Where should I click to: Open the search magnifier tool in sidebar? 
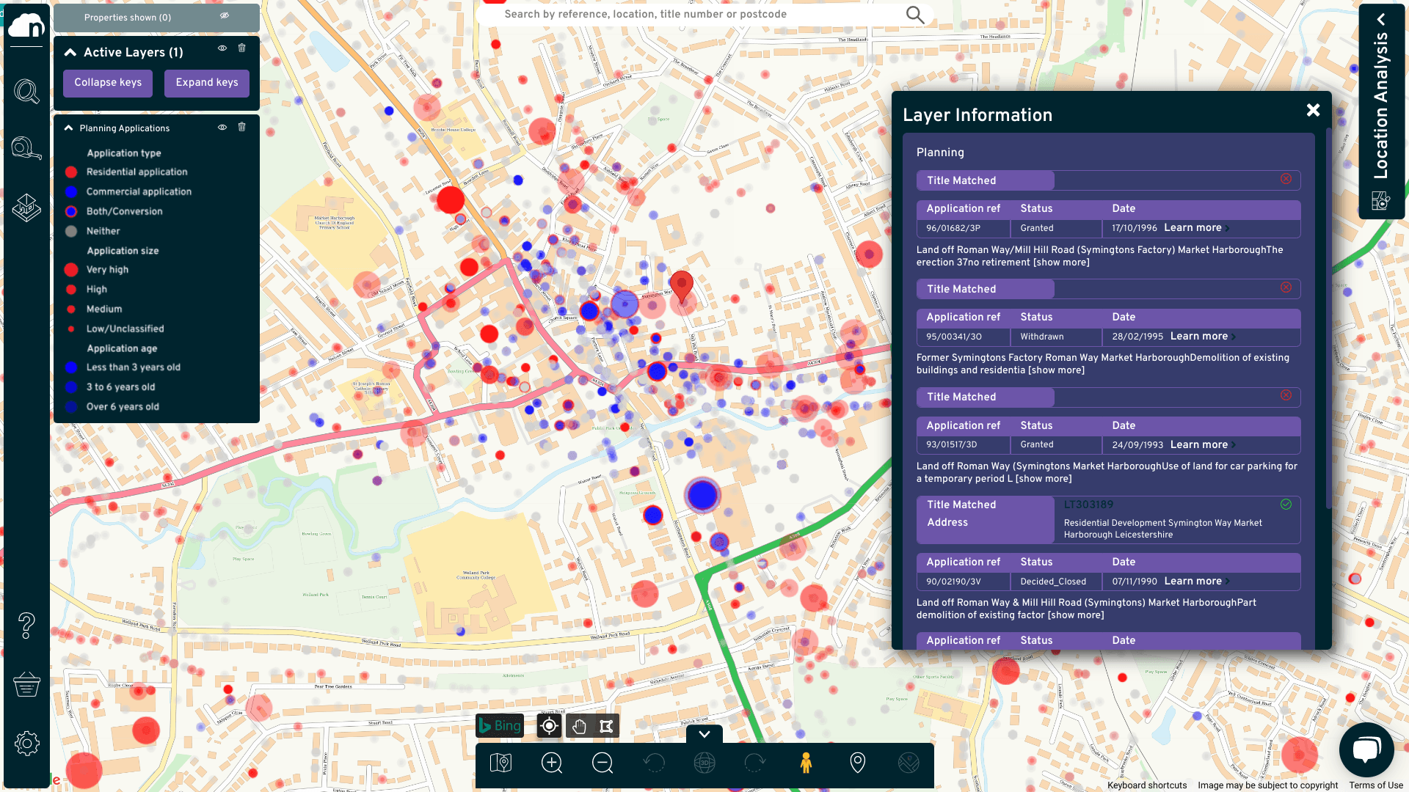click(x=26, y=92)
